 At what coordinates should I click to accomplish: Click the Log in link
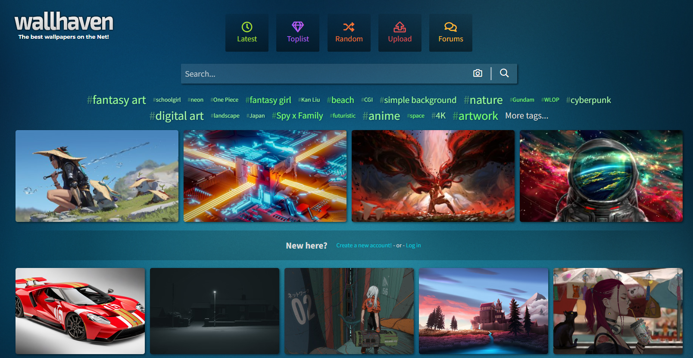pos(413,246)
